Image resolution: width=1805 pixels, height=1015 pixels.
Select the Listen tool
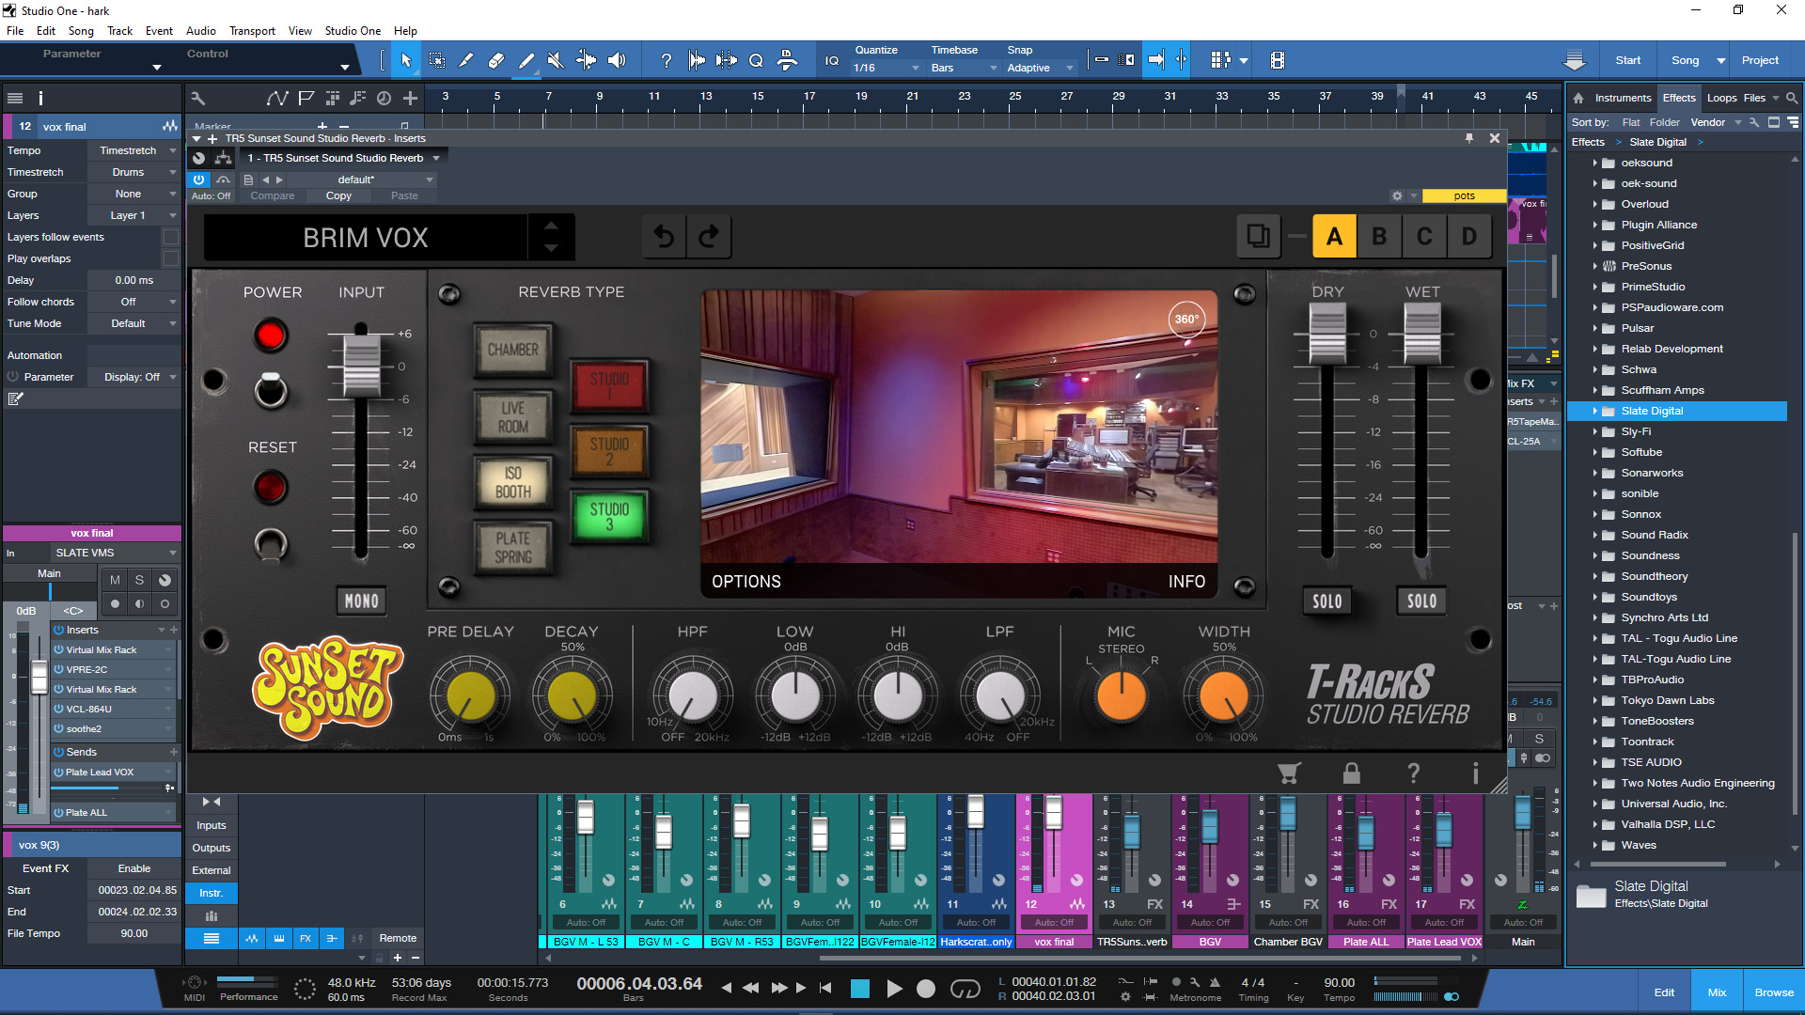pyautogui.click(x=617, y=60)
